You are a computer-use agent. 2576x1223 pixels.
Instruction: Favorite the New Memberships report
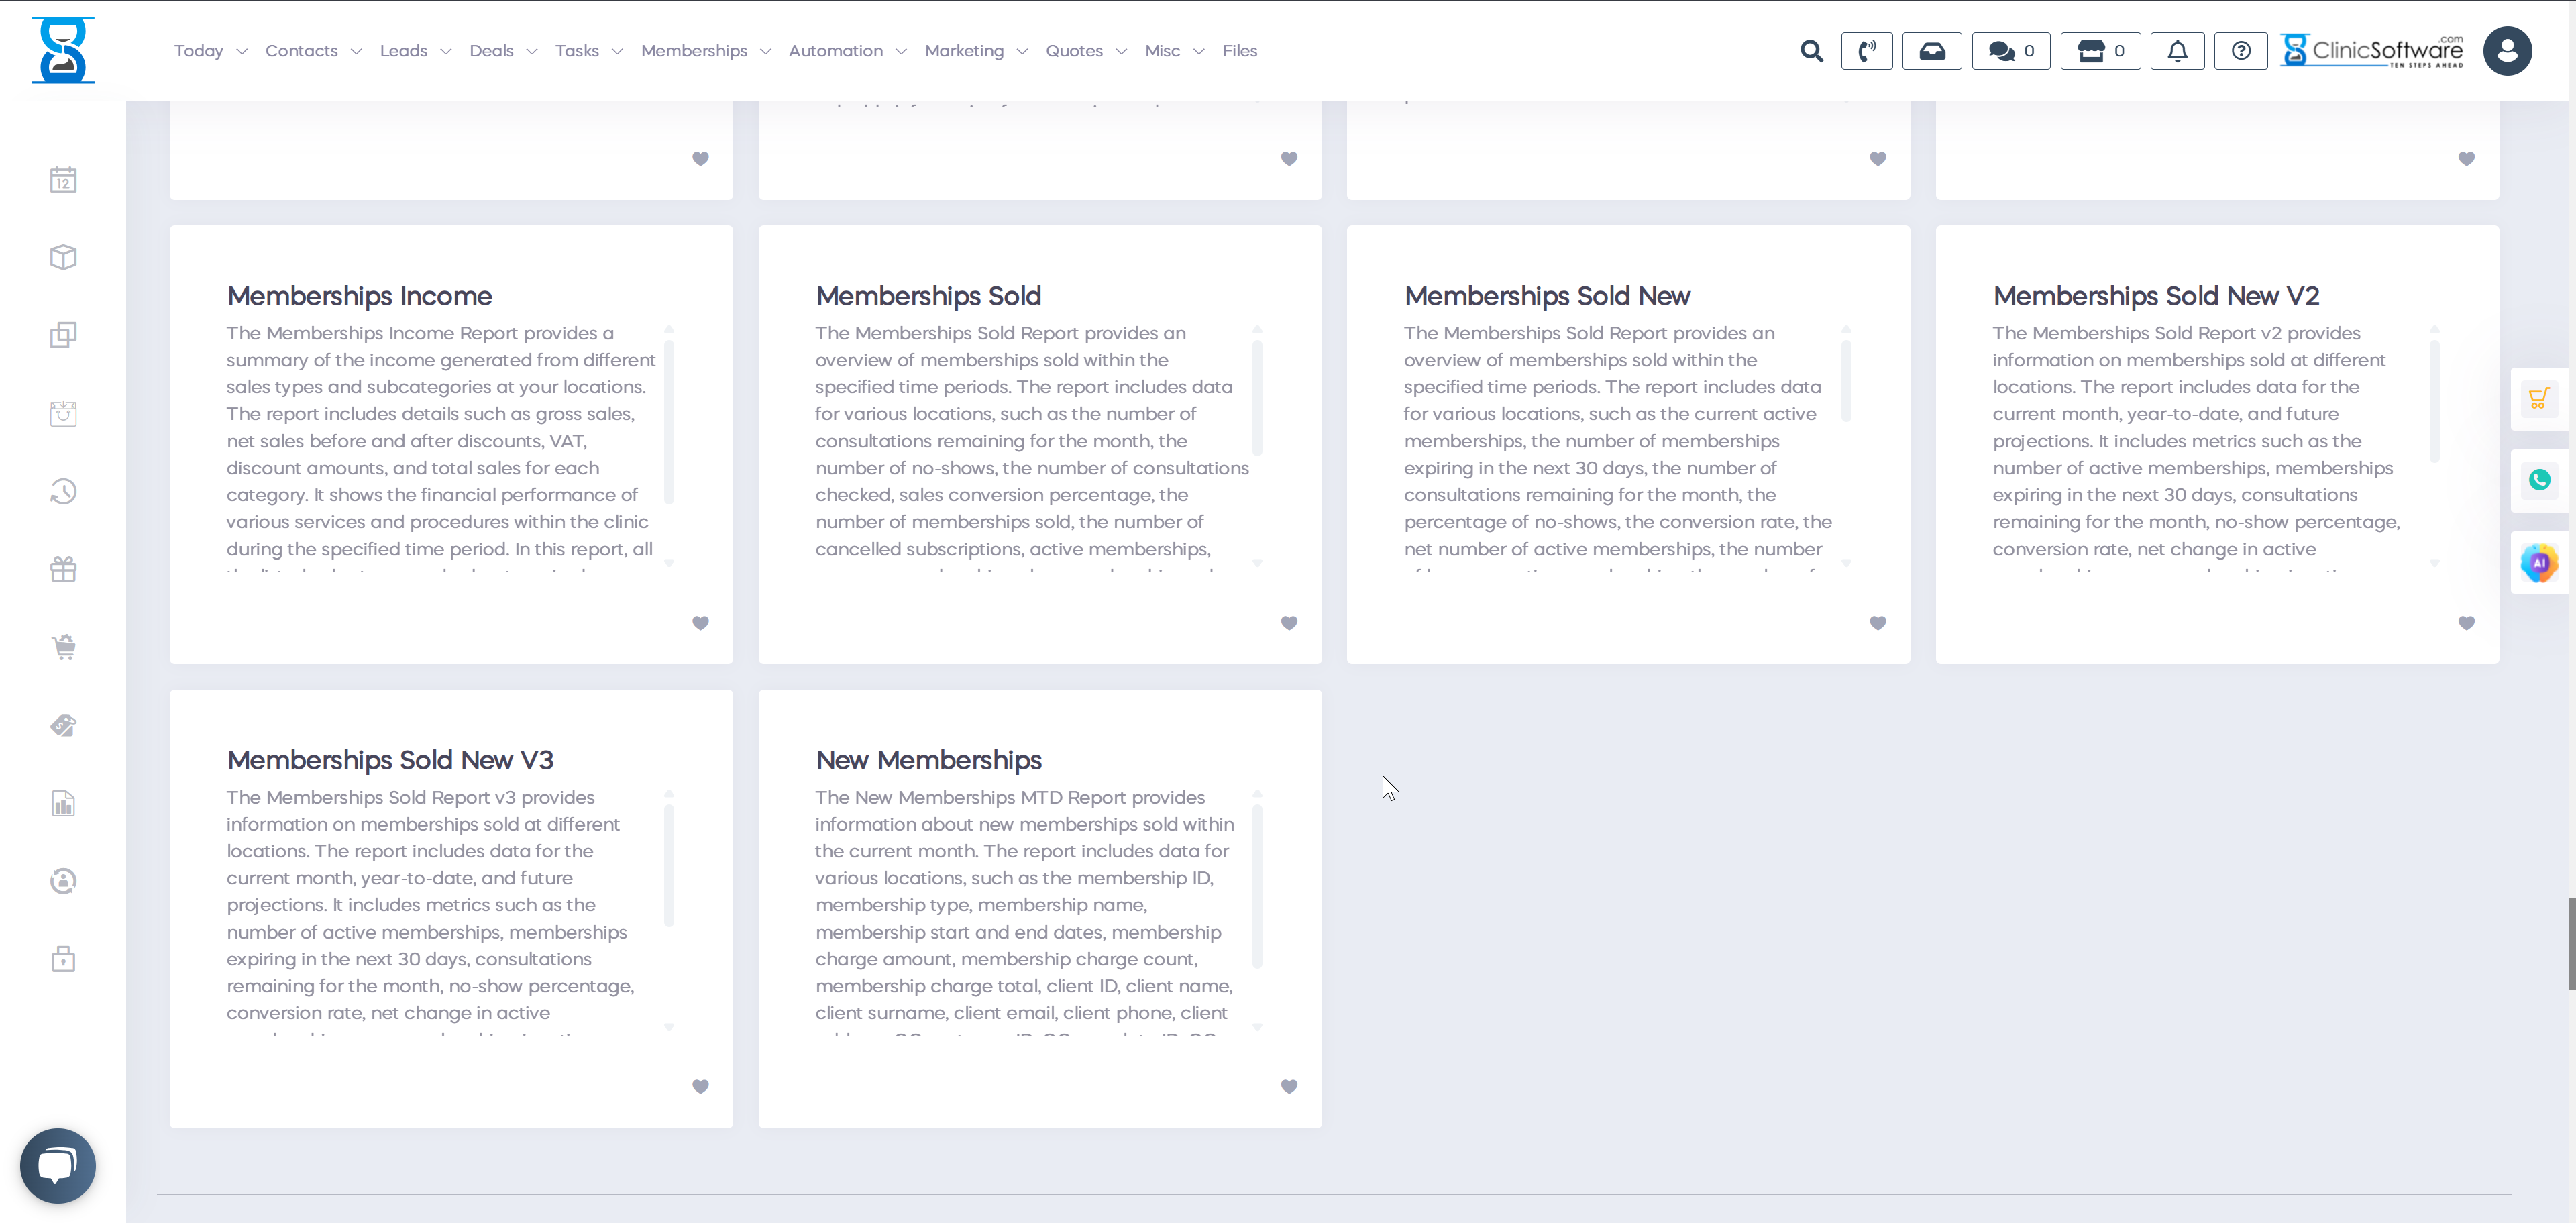tap(1289, 1086)
